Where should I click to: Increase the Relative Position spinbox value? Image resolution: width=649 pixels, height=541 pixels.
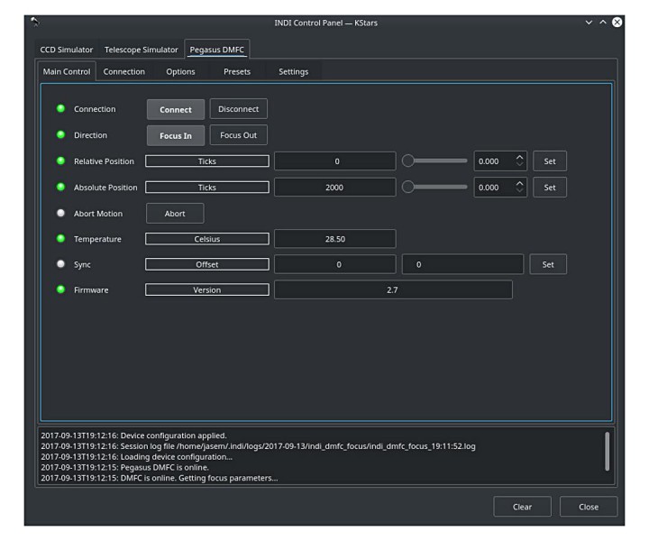pos(519,158)
